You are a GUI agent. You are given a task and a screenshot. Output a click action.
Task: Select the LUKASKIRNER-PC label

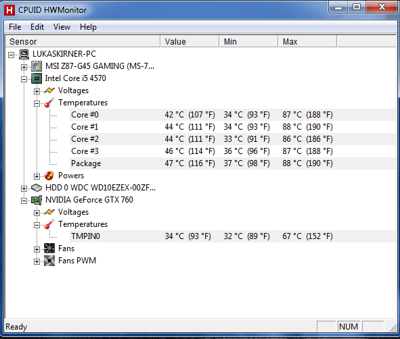[64, 54]
